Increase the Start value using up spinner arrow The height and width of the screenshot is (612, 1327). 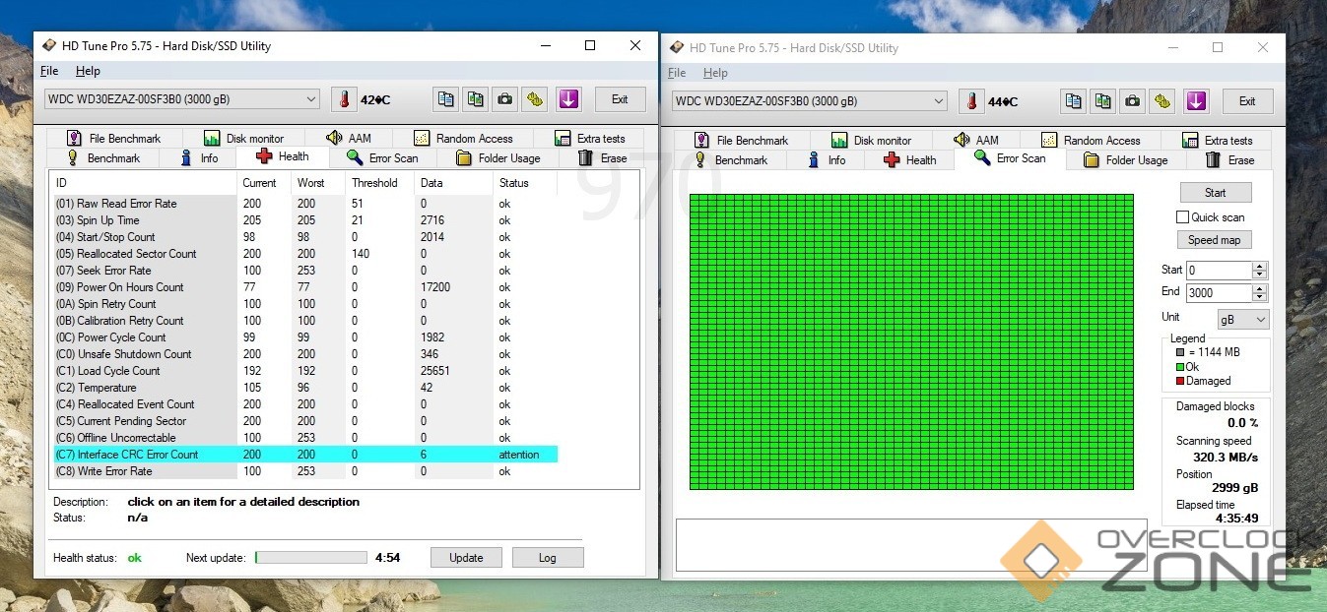click(x=1259, y=266)
